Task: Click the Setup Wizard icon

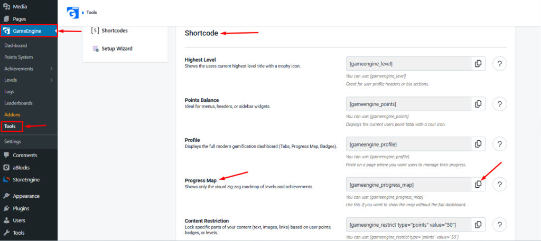Action: click(x=96, y=49)
